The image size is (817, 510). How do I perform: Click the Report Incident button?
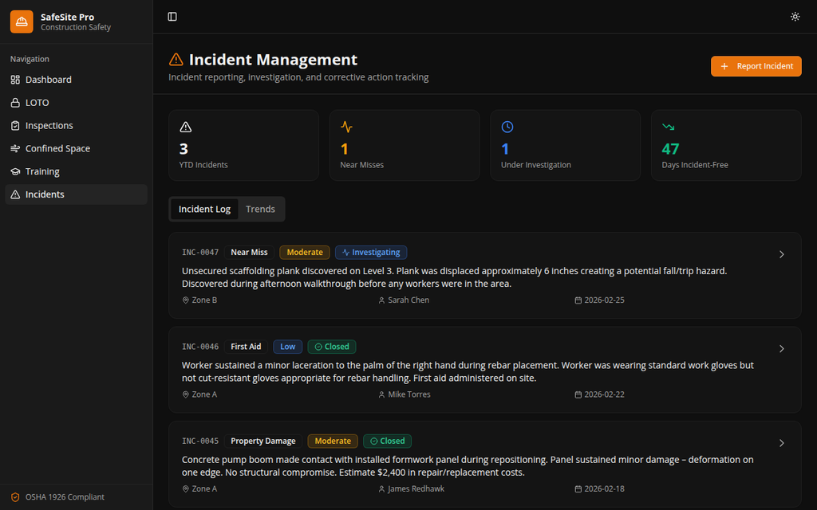[x=756, y=66]
